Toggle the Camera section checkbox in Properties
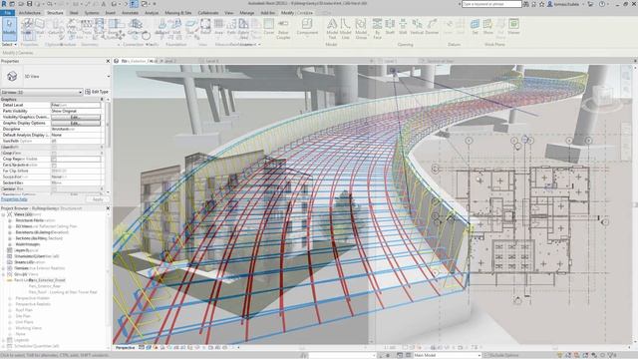Viewport: 638px width, 359px height. [54, 188]
